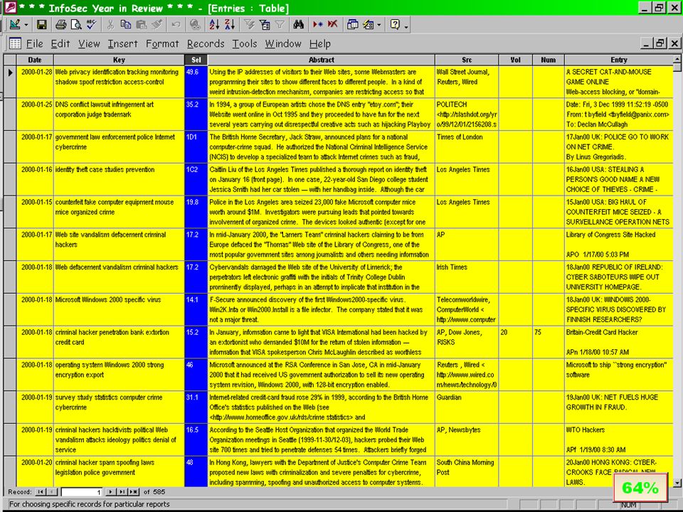Click the Design View icon on the toolbar
683x512 pixels.
click(15, 25)
